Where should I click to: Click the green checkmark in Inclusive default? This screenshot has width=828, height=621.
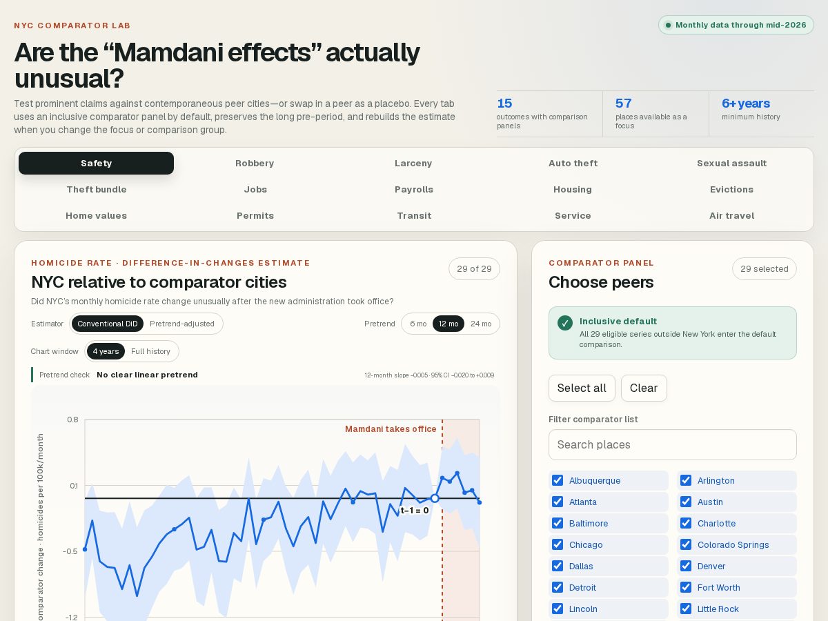point(565,323)
